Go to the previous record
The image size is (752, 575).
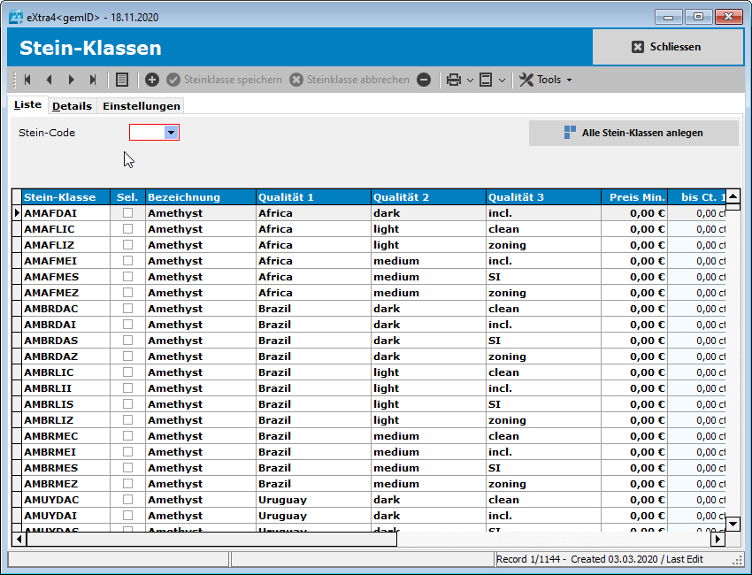(x=49, y=80)
